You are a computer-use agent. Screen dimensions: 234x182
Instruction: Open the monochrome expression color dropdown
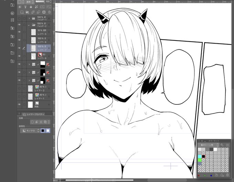30,130
